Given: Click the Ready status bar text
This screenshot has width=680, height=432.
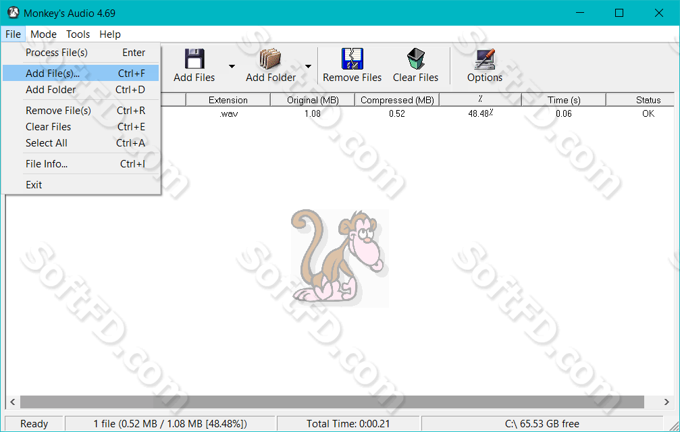Looking at the screenshot, I should 34,424.
